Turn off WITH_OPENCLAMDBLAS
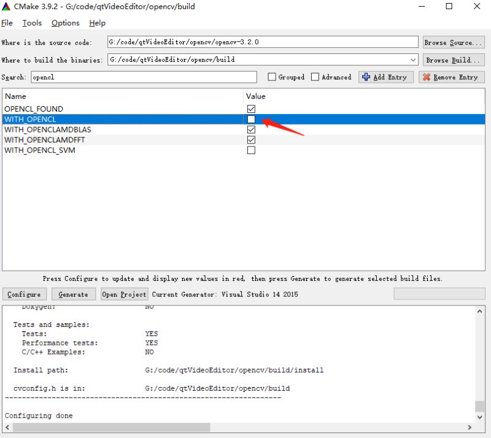The image size is (491, 438). [x=251, y=129]
